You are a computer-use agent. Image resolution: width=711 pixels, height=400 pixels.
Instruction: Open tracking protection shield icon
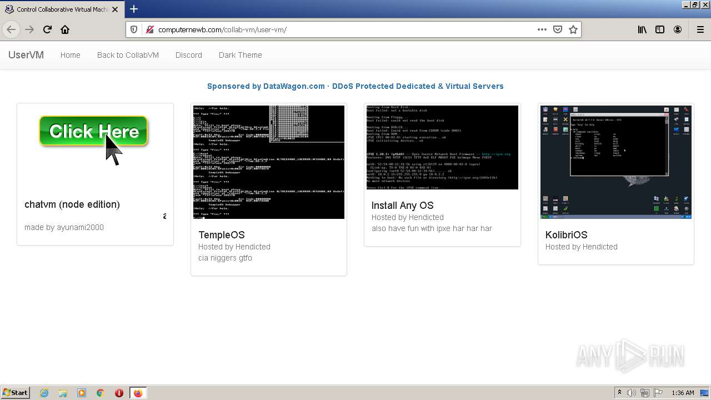pos(134,29)
